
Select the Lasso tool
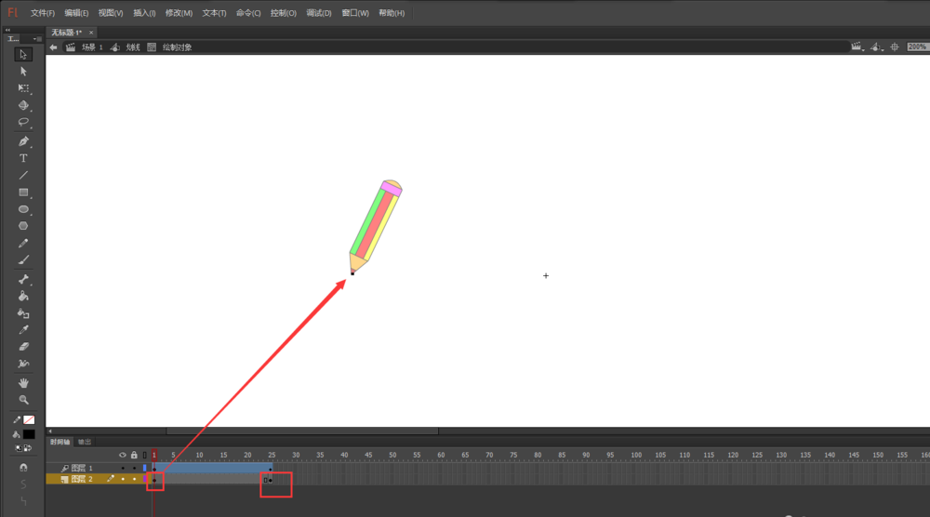tap(23, 122)
